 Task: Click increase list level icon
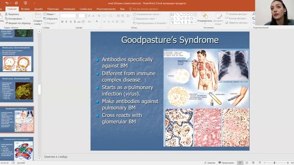pos(123,16)
